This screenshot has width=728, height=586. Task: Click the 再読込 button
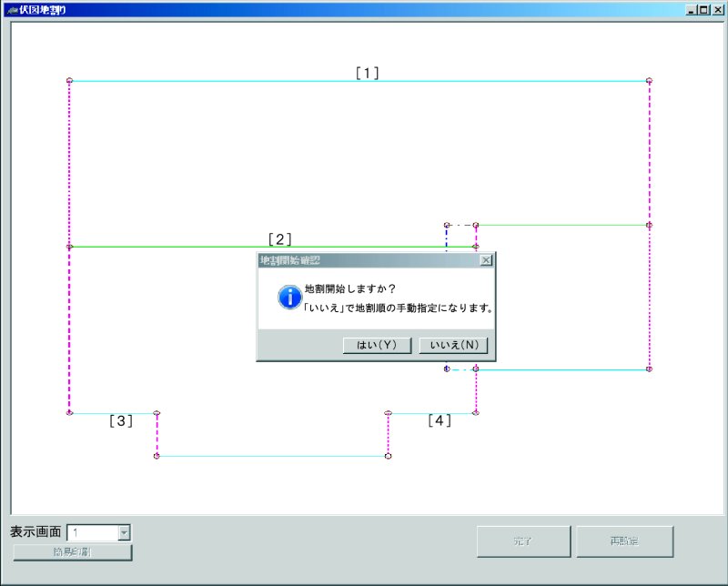click(x=624, y=541)
